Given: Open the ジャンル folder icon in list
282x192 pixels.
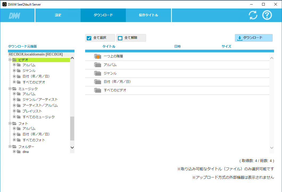Looking at the screenshot, I should tap(98, 73).
